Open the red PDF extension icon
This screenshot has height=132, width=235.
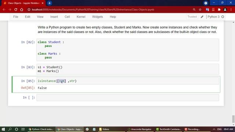(213, 10)
